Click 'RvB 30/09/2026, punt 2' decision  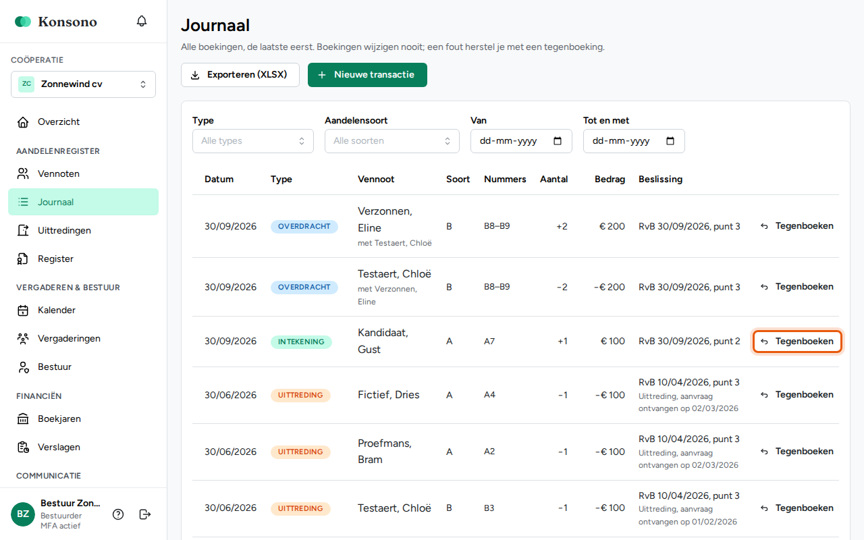click(x=689, y=342)
